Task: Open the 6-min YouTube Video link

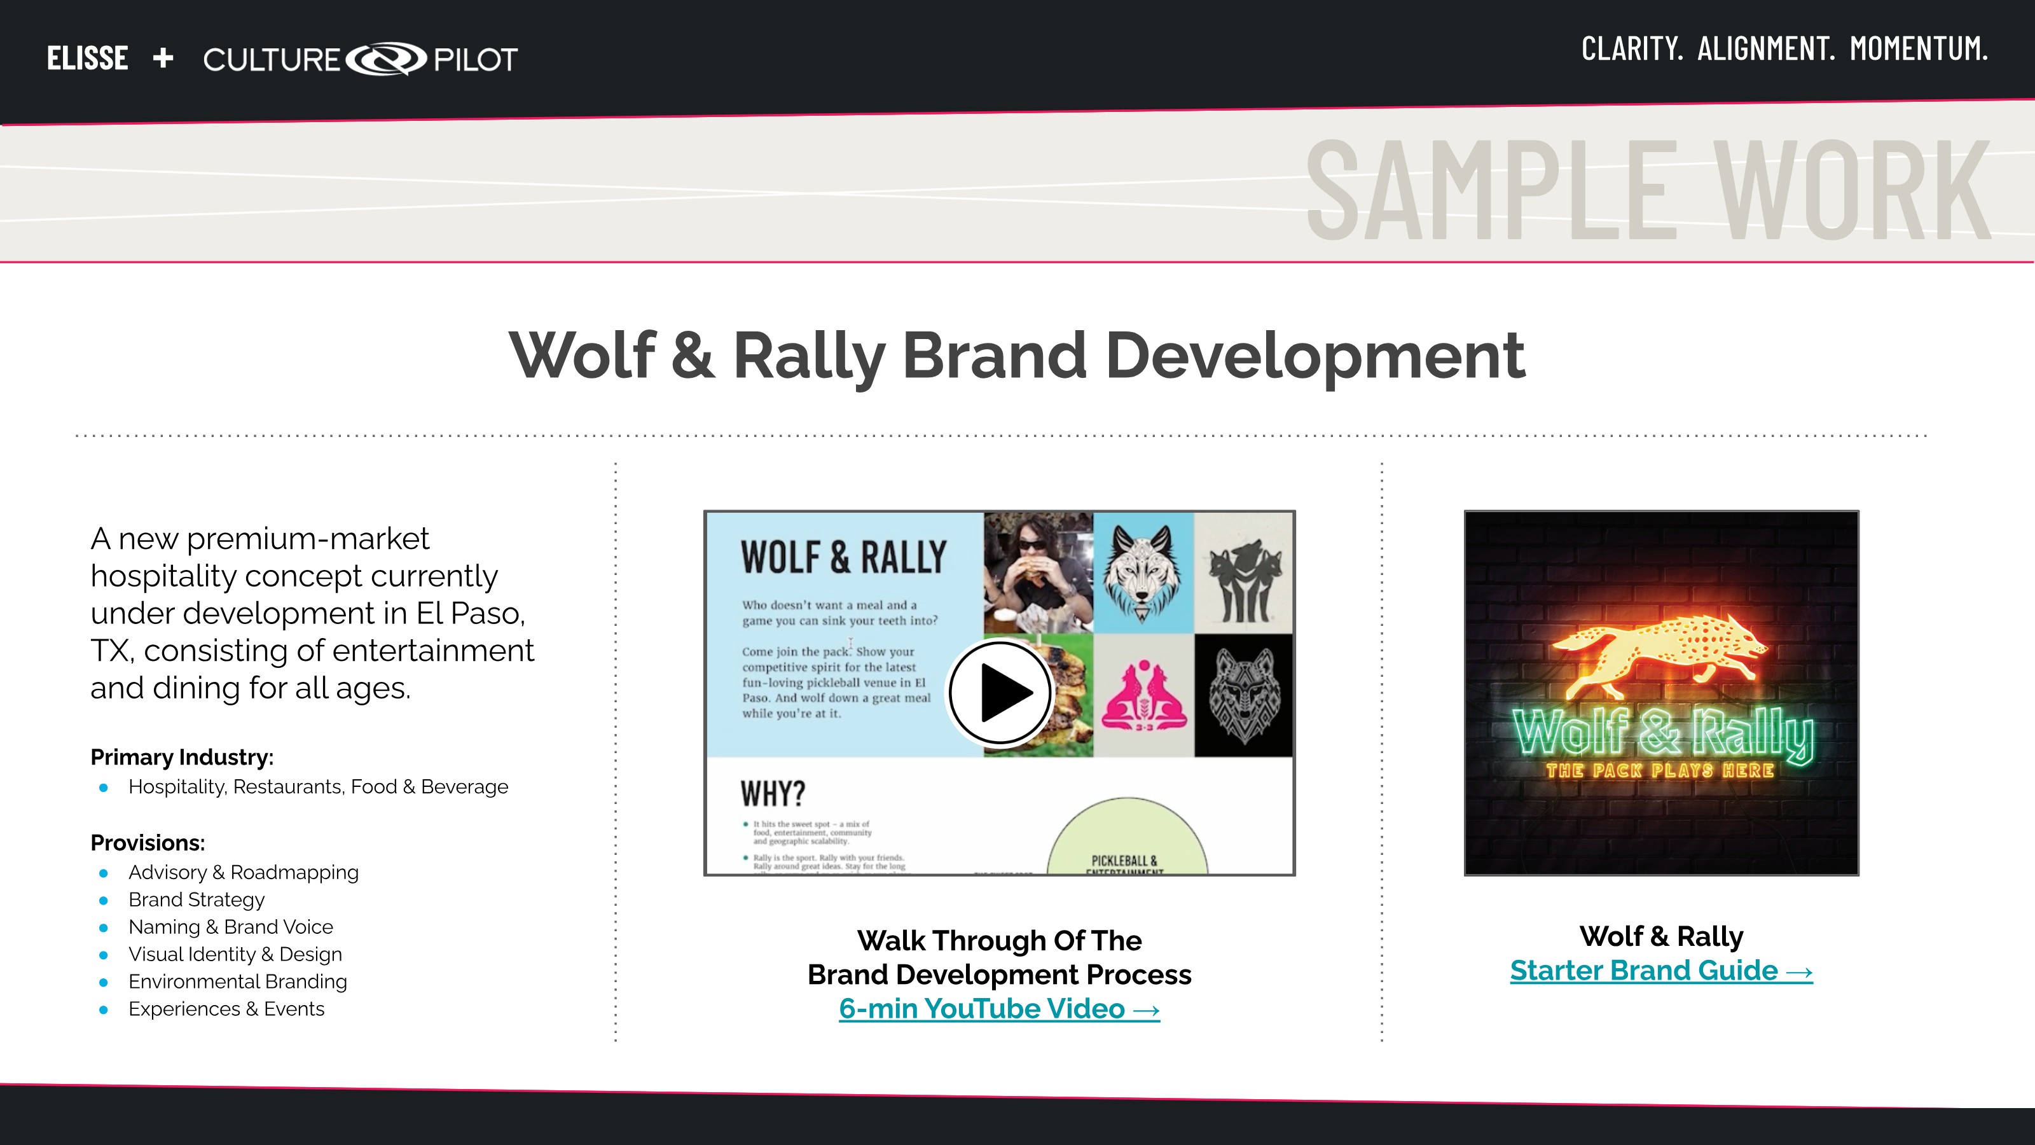Action: click(999, 1009)
